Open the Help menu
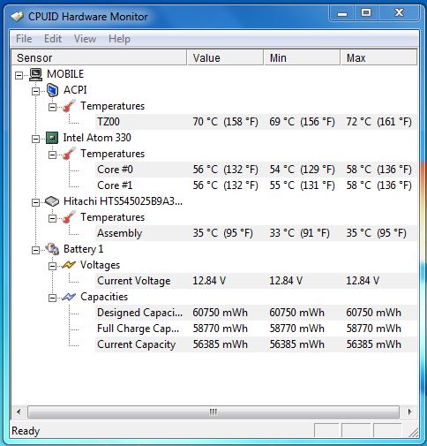Screen dimensions: 427x446 [x=119, y=39]
